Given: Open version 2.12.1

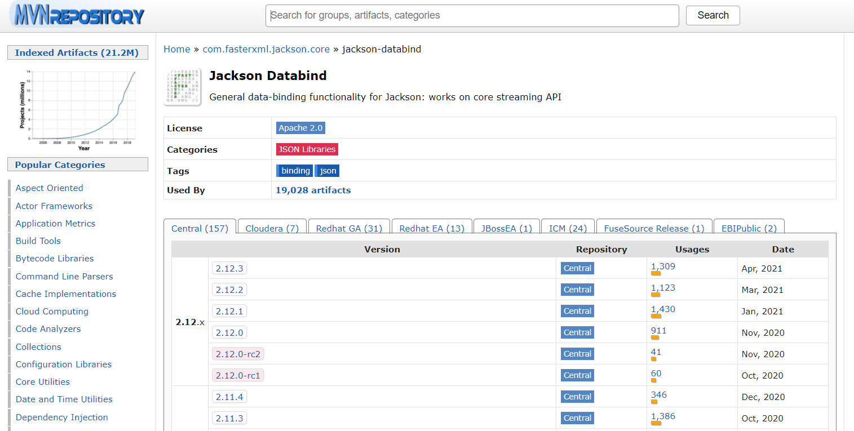Looking at the screenshot, I should point(229,311).
